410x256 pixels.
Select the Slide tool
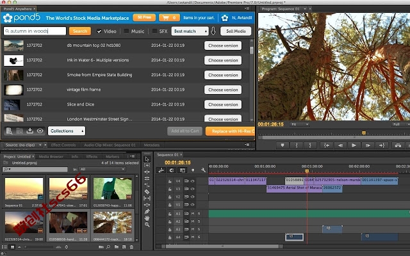(x=147, y=205)
